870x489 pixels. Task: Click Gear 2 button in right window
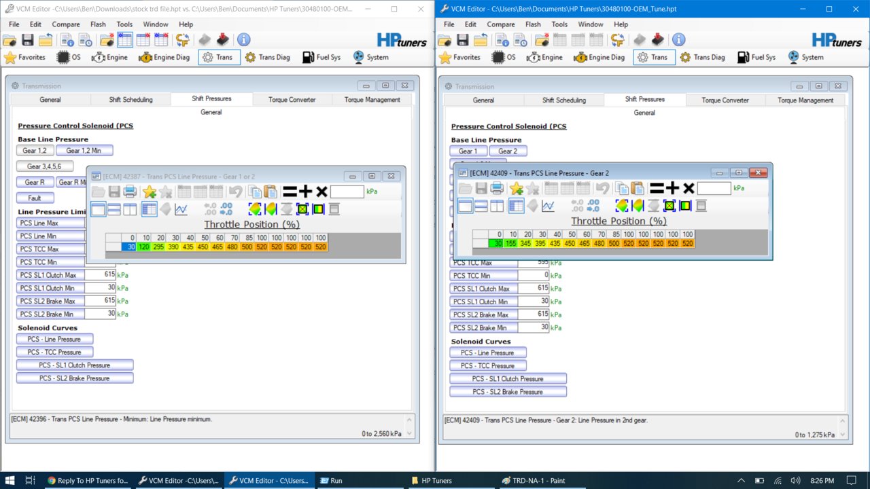[x=508, y=151]
